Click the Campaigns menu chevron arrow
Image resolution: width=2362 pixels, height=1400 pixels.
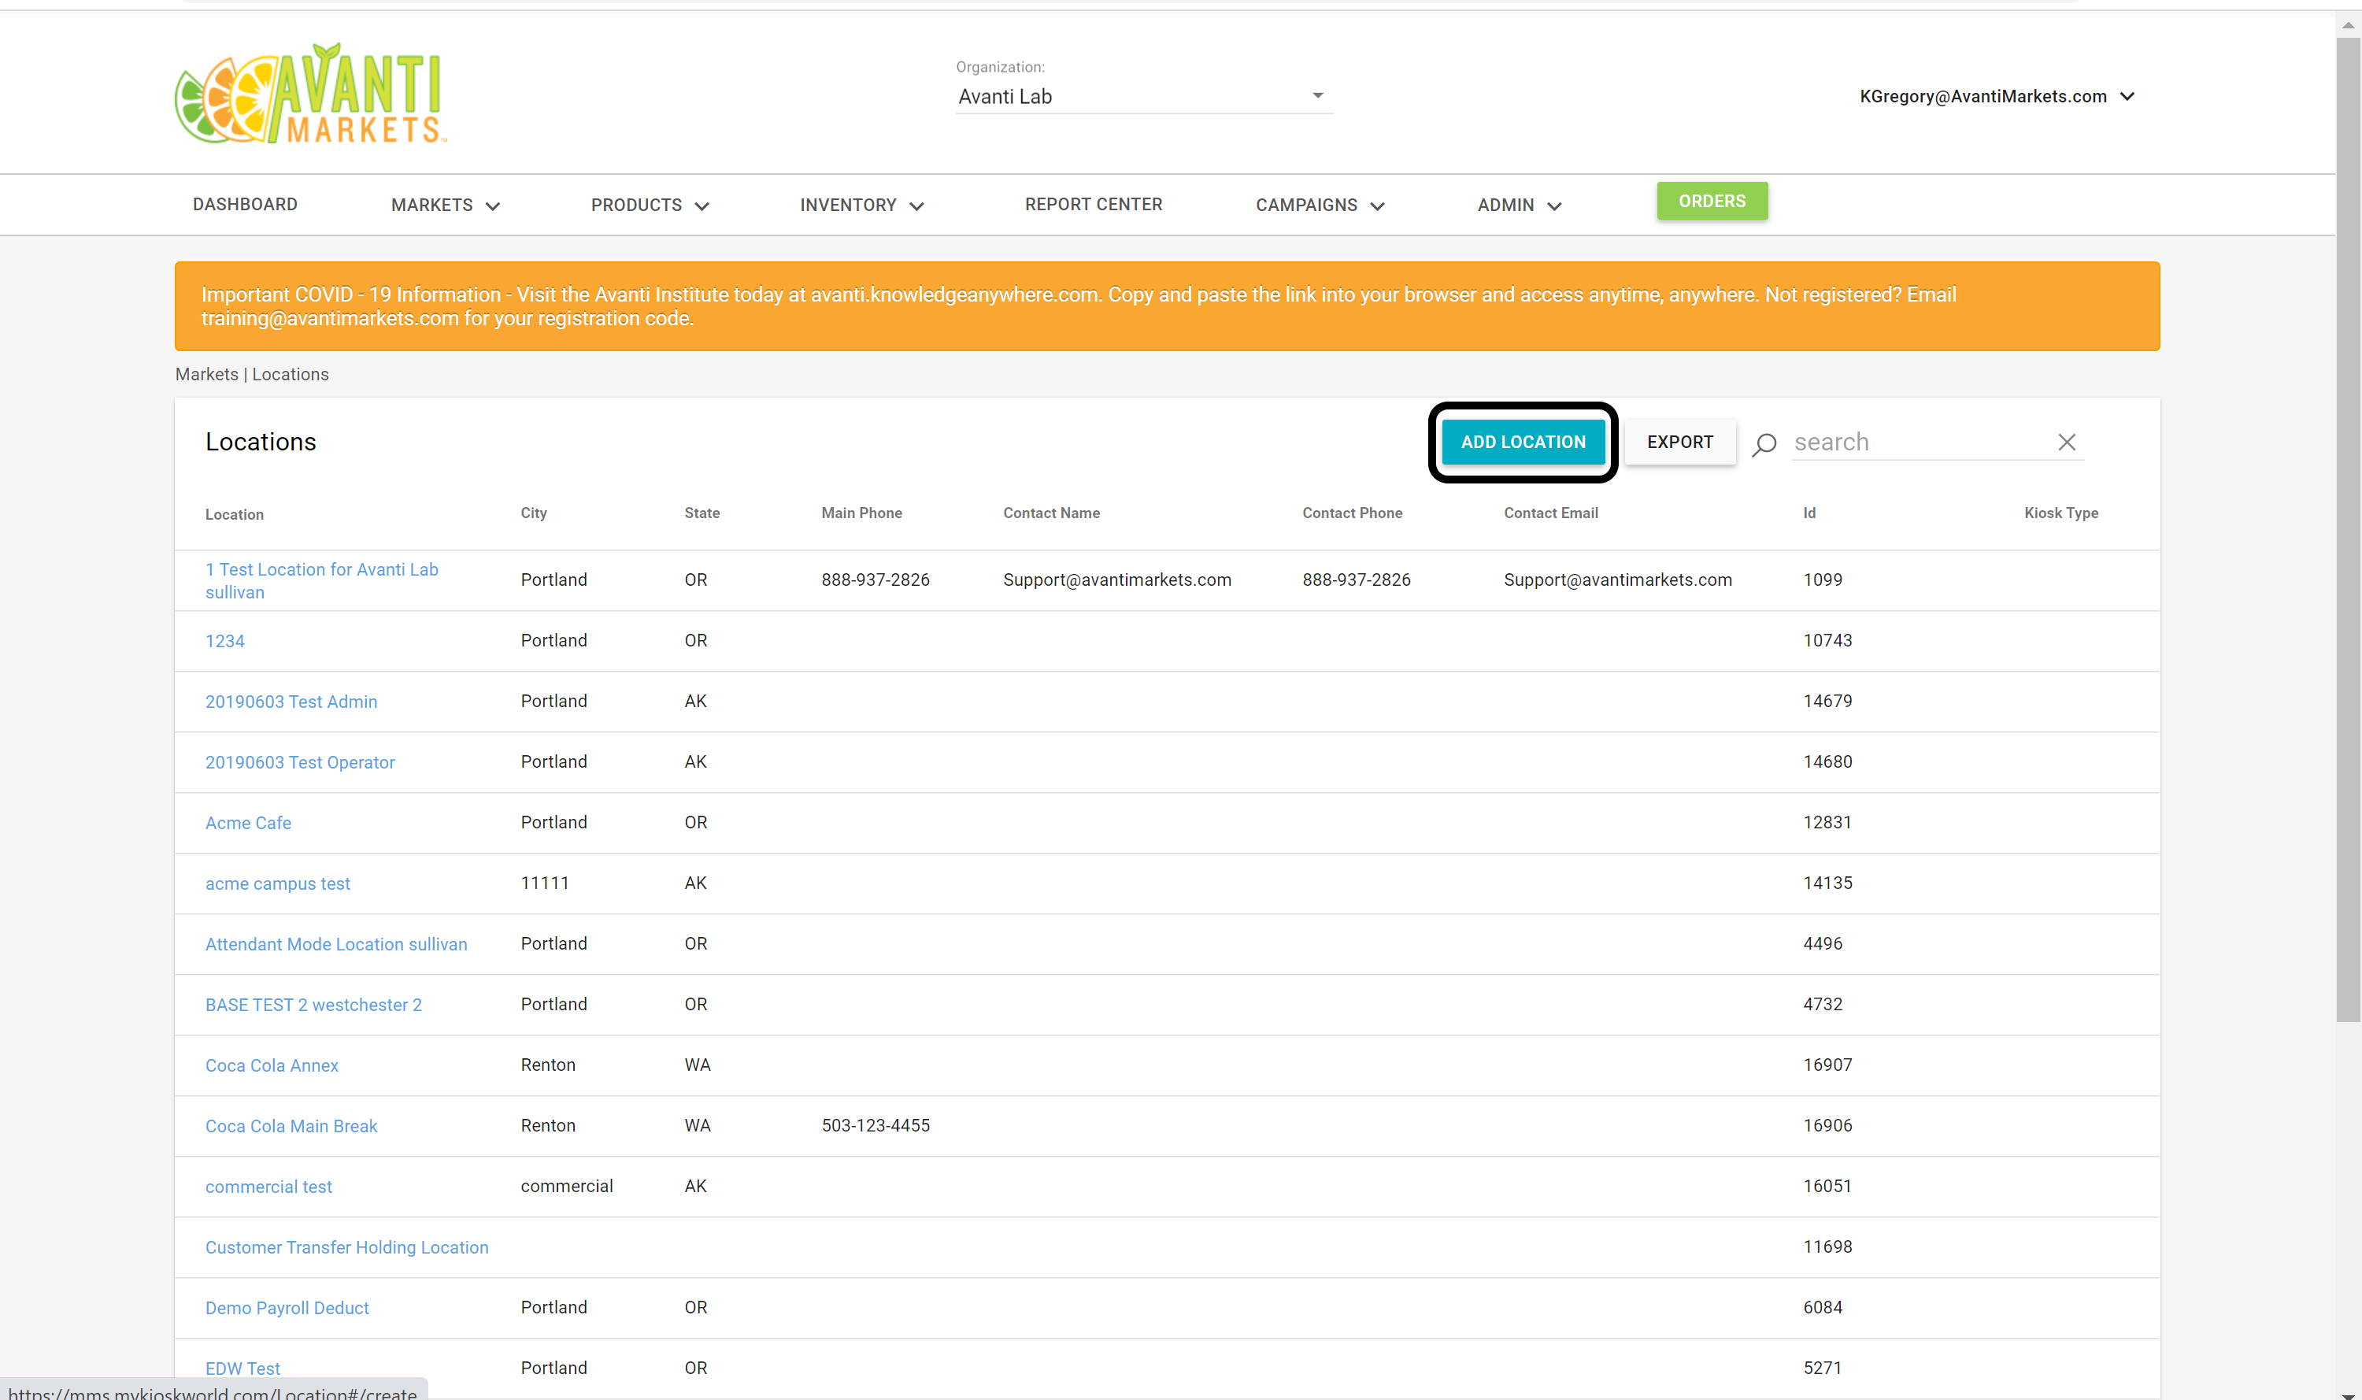point(1376,206)
